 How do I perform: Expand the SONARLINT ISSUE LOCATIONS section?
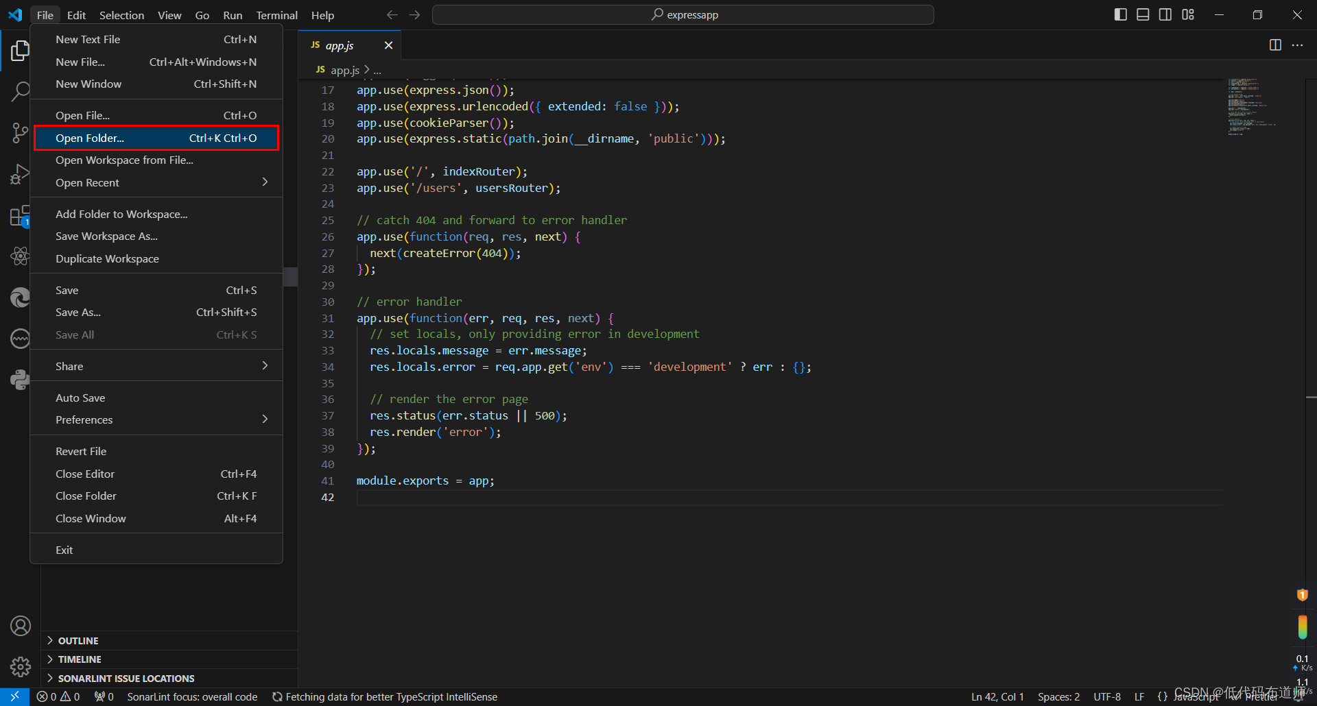tap(169, 678)
